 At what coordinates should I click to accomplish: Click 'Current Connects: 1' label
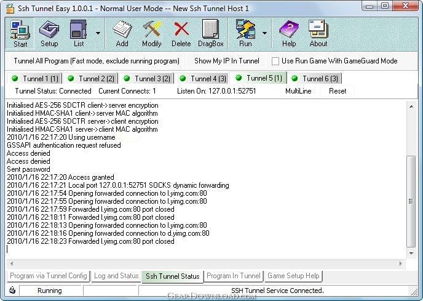click(127, 91)
